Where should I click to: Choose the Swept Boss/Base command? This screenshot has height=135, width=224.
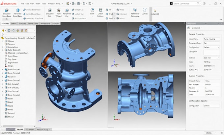[x=32, y=10]
